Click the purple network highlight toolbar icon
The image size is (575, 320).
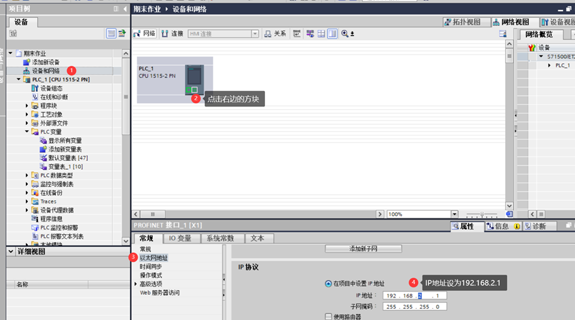point(310,34)
